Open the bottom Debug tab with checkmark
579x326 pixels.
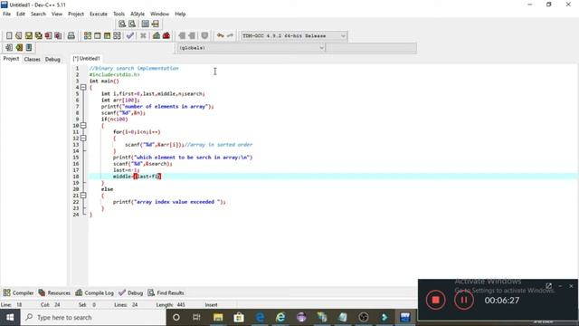point(130,292)
